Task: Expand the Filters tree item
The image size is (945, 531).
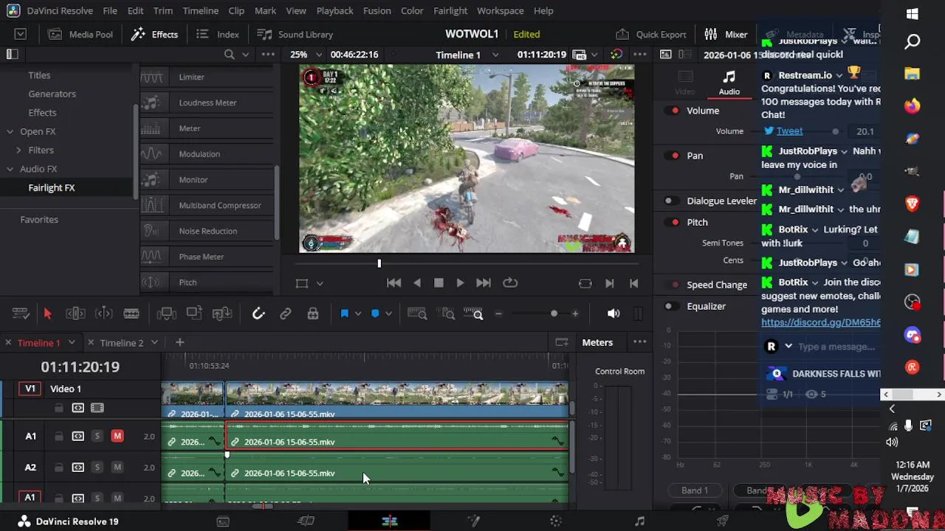Action: click(19, 150)
